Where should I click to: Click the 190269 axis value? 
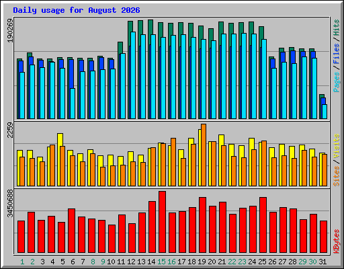click(10, 31)
